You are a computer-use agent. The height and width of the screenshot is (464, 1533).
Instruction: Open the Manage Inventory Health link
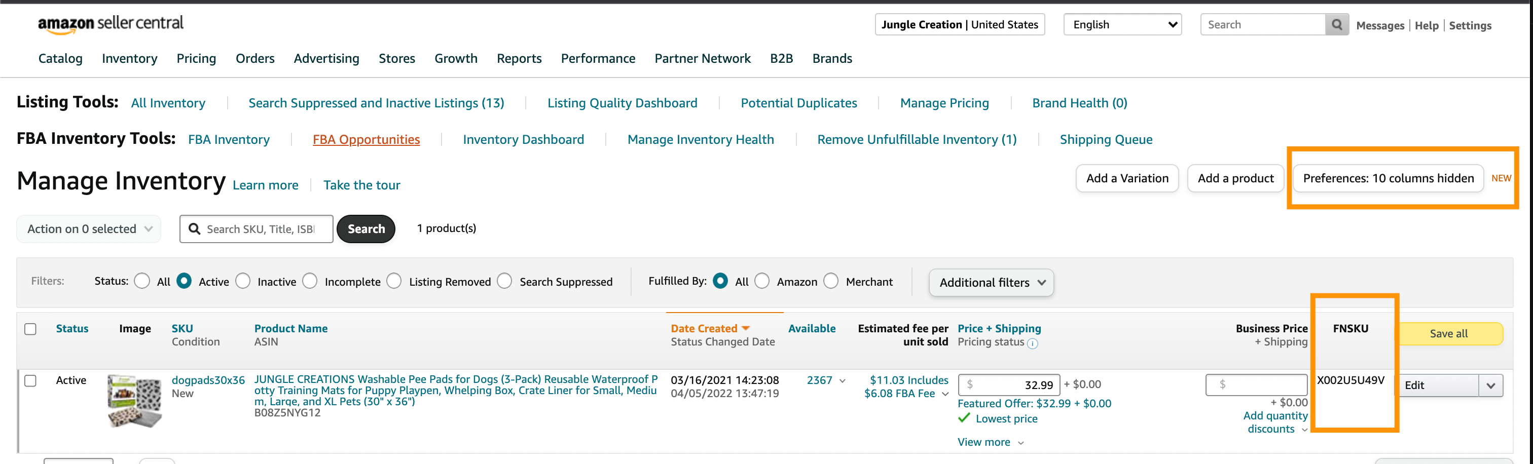click(x=701, y=140)
